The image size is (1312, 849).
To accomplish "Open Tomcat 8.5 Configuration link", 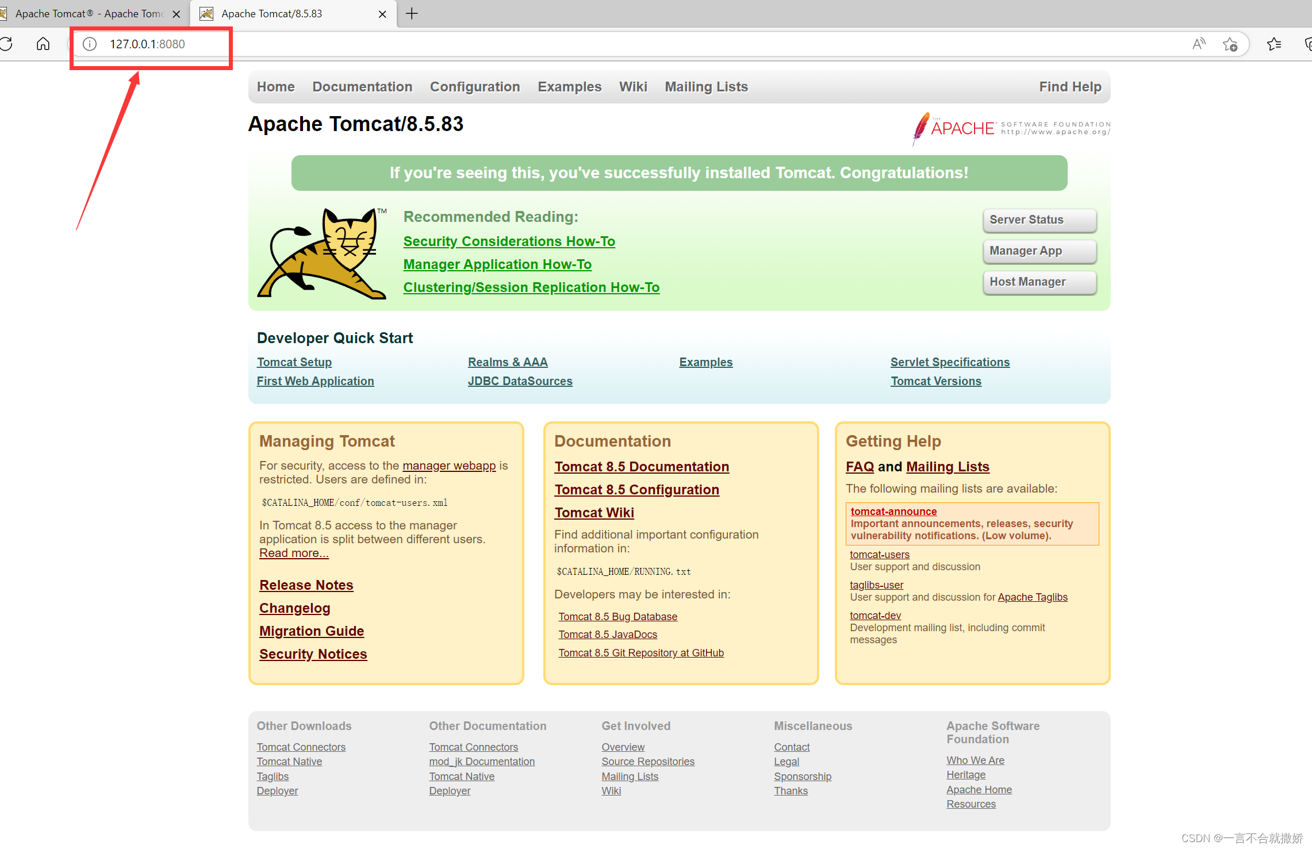I will tap(637, 490).
